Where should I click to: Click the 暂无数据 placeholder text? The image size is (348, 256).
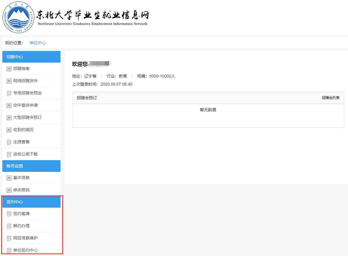tap(208, 110)
